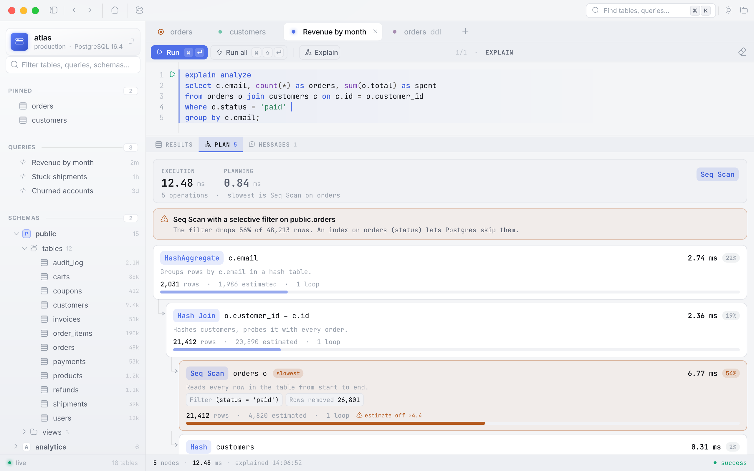The image size is (754, 471).
Task: Collapse the tables folder chevron
Action: coord(25,248)
